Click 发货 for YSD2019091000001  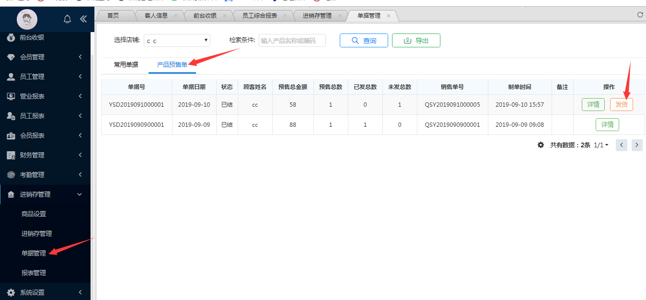tap(622, 104)
